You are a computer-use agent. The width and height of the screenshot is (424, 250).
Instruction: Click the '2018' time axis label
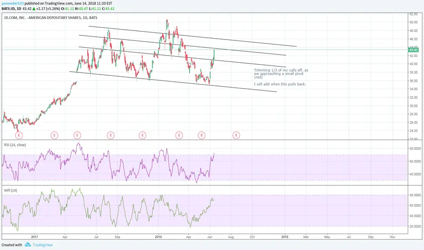[x=158, y=237]
